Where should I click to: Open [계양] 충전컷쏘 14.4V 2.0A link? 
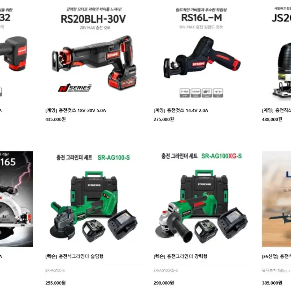[181, 110]
